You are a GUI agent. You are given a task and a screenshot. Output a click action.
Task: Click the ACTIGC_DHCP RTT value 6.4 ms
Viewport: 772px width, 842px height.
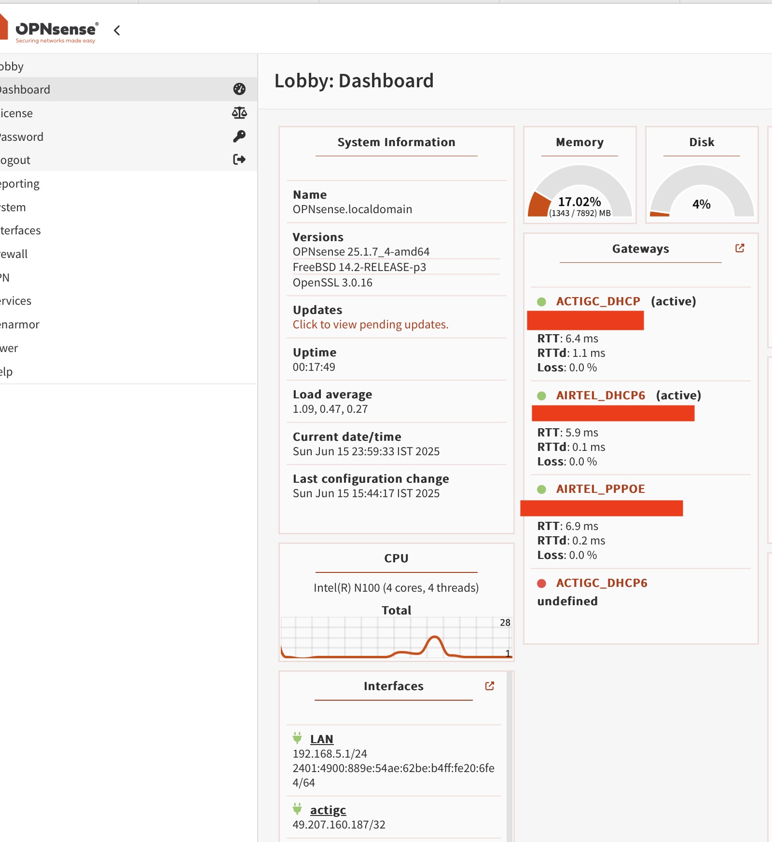(582, 339)
